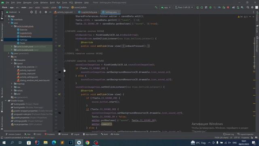Image resolution: width=259 pixels, height=146 pixels.
Task: Open activity_settings.xml in project tree
Action: click(x=29, y=77)
